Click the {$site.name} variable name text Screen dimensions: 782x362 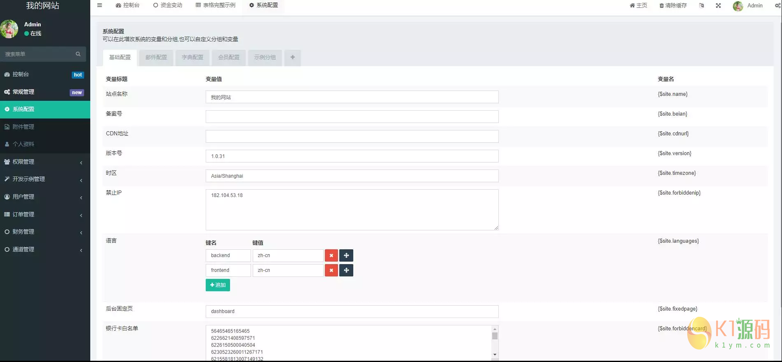(673, 94)
